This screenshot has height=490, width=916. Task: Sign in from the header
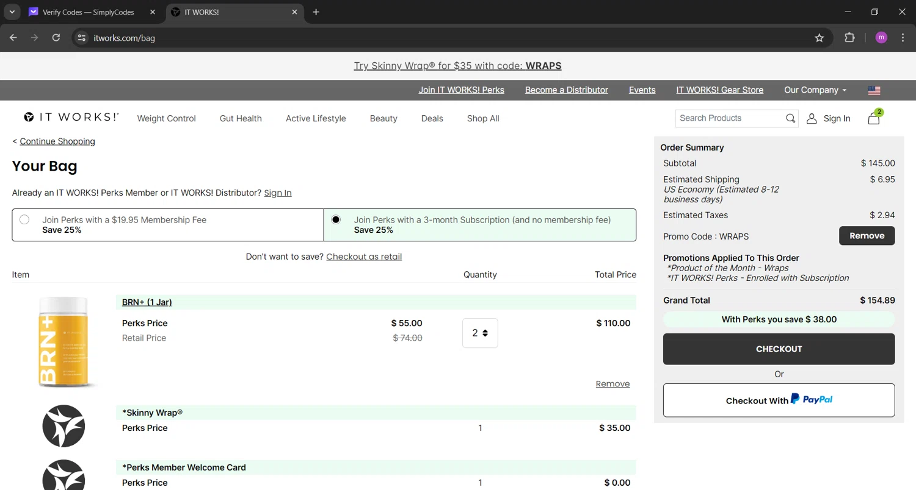837,119
